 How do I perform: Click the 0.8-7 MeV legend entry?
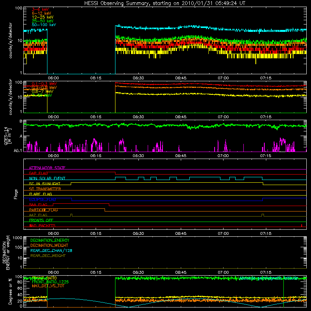(42, 91)
